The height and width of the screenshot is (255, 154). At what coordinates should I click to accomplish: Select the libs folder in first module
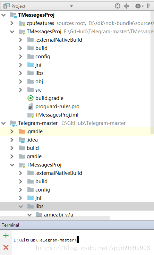39,73
